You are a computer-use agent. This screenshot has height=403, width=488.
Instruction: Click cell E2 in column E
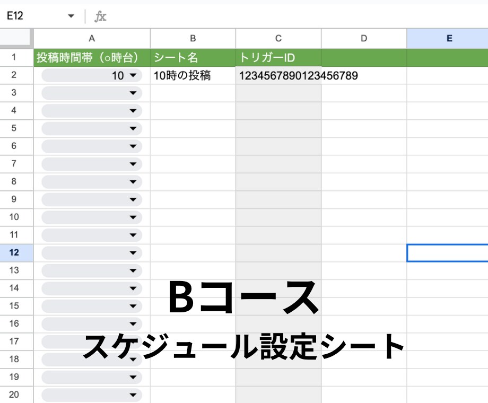point(448,76)
